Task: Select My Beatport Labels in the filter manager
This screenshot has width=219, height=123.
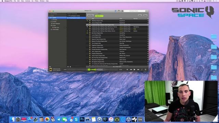Action: [x=75, y=18]
